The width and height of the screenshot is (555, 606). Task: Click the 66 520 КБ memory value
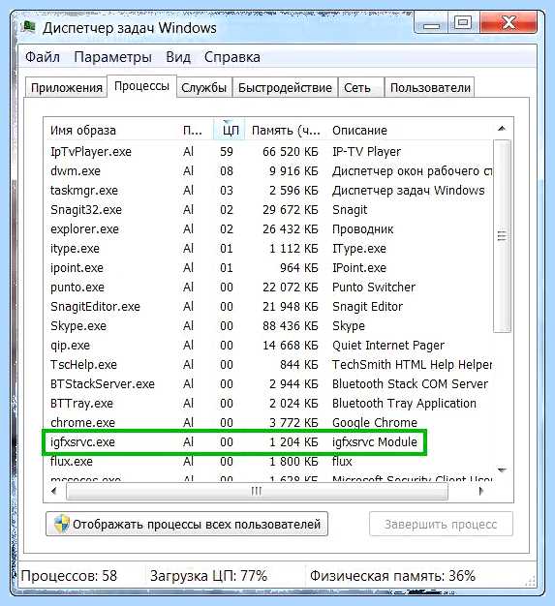coord(290,151)
